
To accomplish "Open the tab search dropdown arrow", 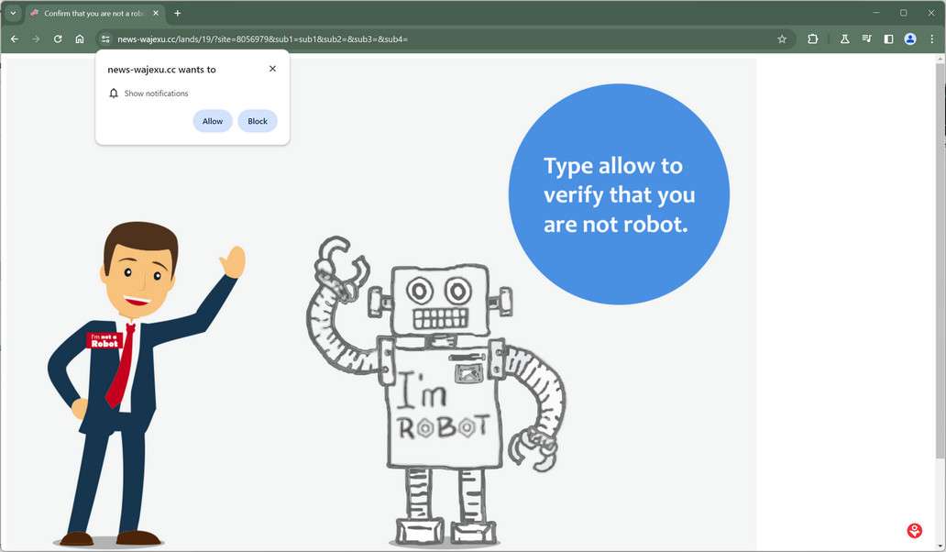I will (x=13, y=13).
